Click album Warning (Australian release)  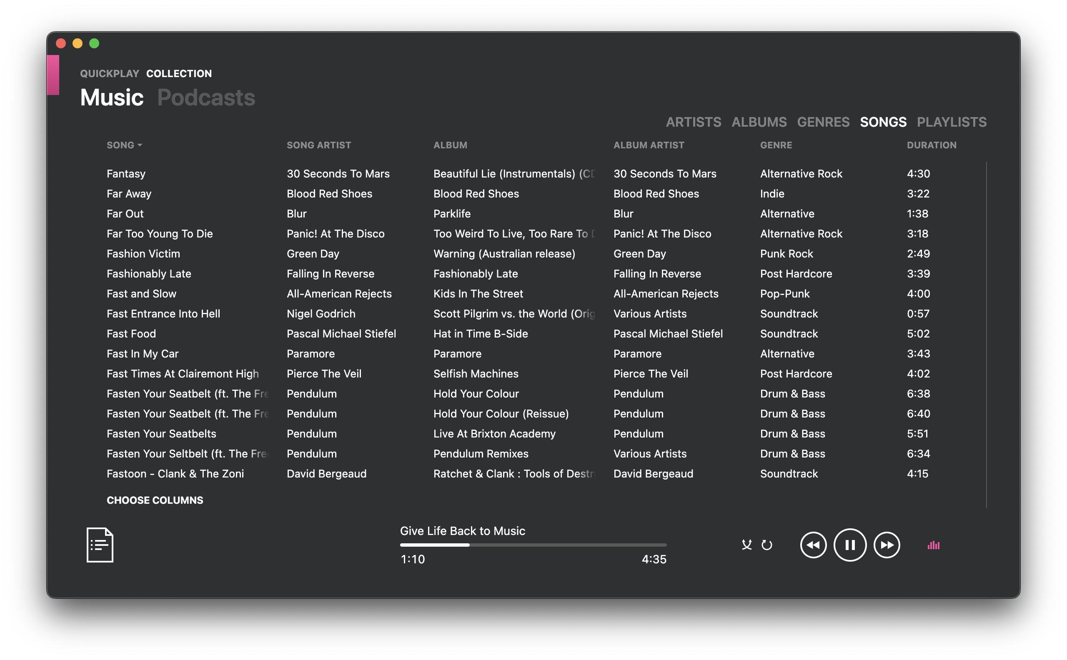click(504, 254)
